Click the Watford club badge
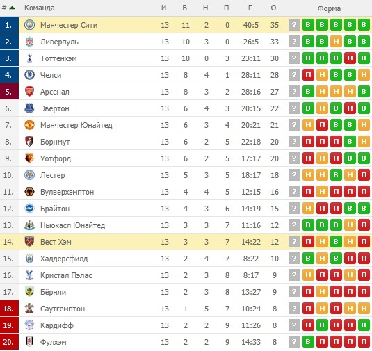 click(x=29, y=158)
